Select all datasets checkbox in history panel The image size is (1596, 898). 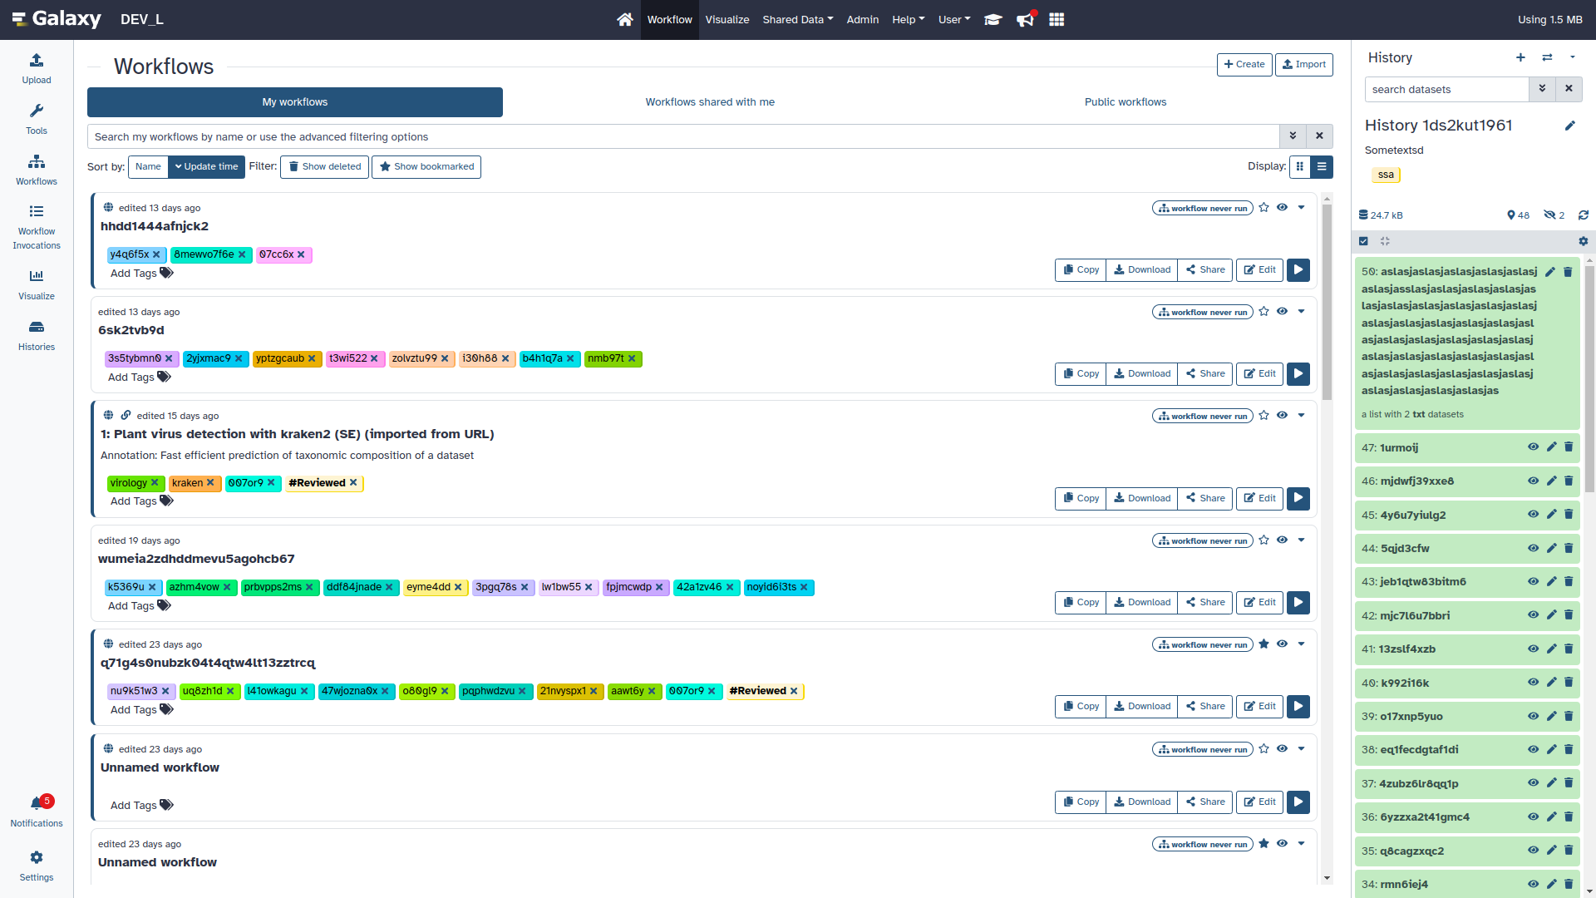pos(1364,241)
